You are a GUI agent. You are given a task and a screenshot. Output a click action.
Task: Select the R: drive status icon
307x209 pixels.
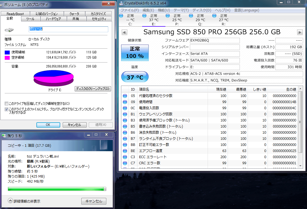point(214,16)
